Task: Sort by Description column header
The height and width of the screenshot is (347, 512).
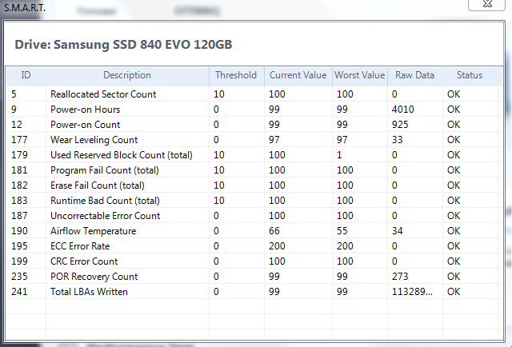Action: click(x=127, y=76)
